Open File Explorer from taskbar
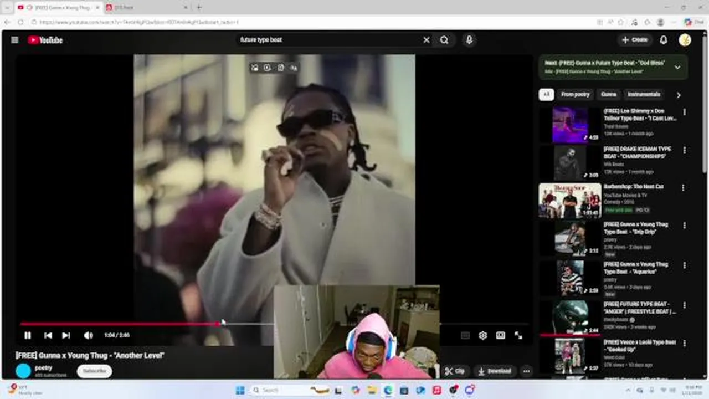The height and width of the screenshot is (399, 709). [x=372, y=390]
